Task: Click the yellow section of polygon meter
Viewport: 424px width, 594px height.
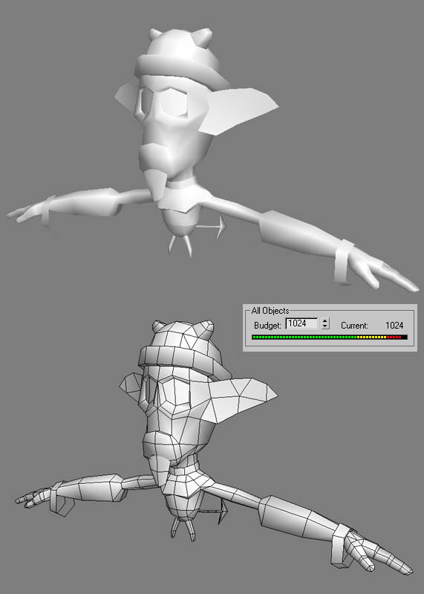Action: pos(372,337)
